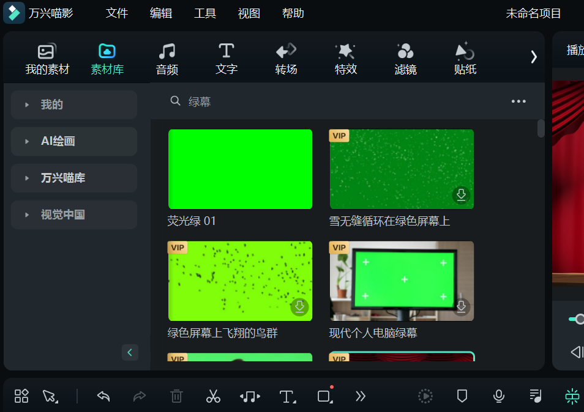Click the voiceover microphone icon
The width and height of the screenshot is (584, 412).
coord(498,396)
